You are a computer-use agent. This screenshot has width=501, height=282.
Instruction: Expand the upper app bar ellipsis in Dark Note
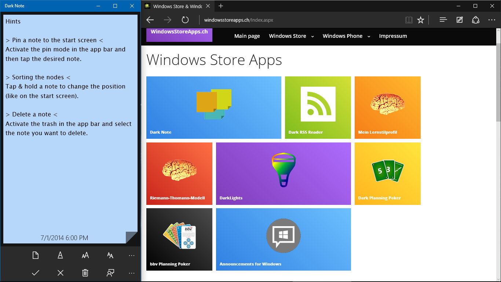(132, 256)
